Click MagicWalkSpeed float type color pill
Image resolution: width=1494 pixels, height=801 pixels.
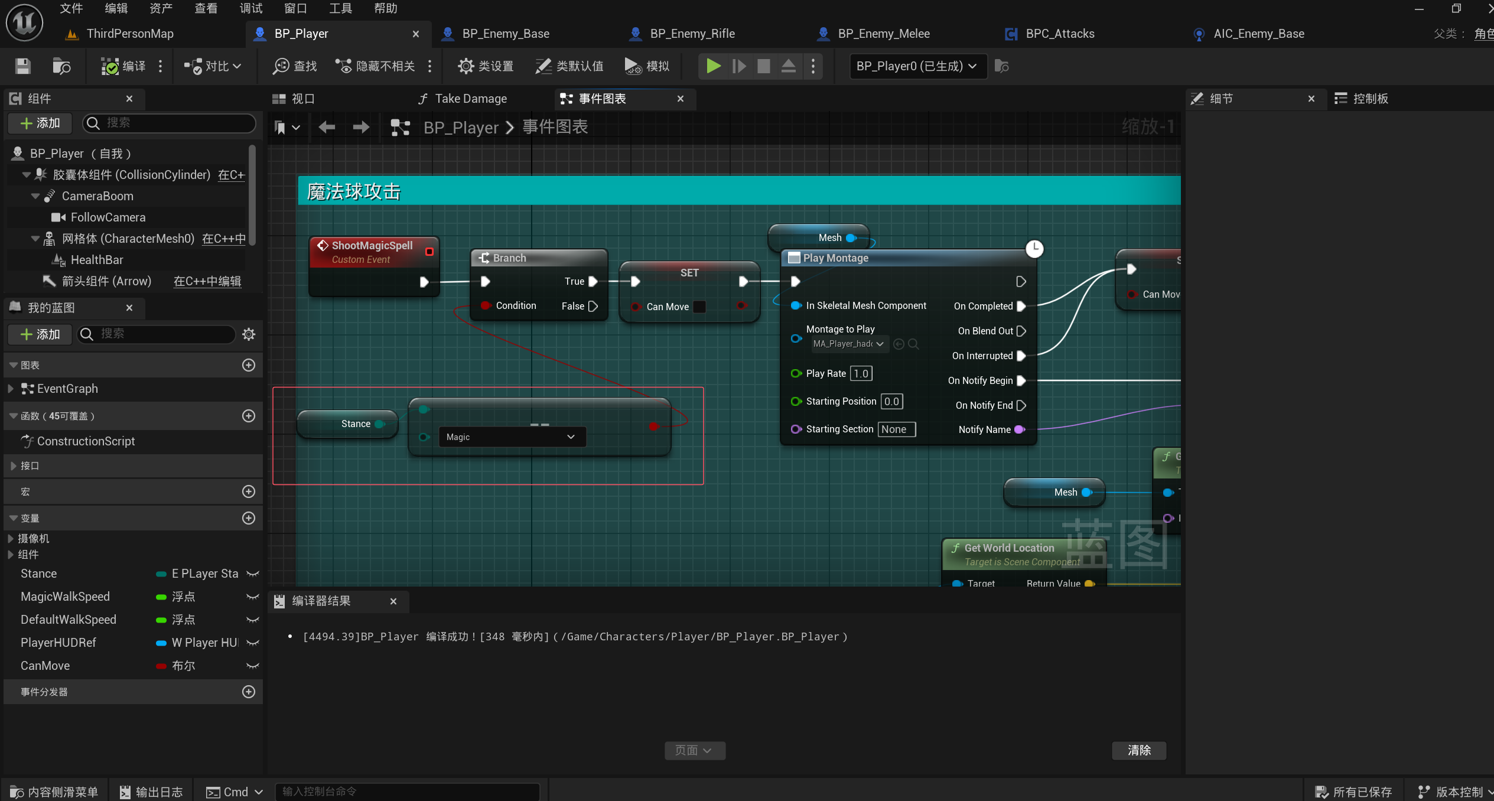[161, 597]
